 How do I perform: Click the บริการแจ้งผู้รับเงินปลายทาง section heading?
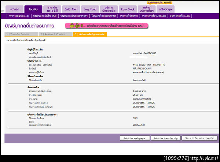[x=43, y=114]
